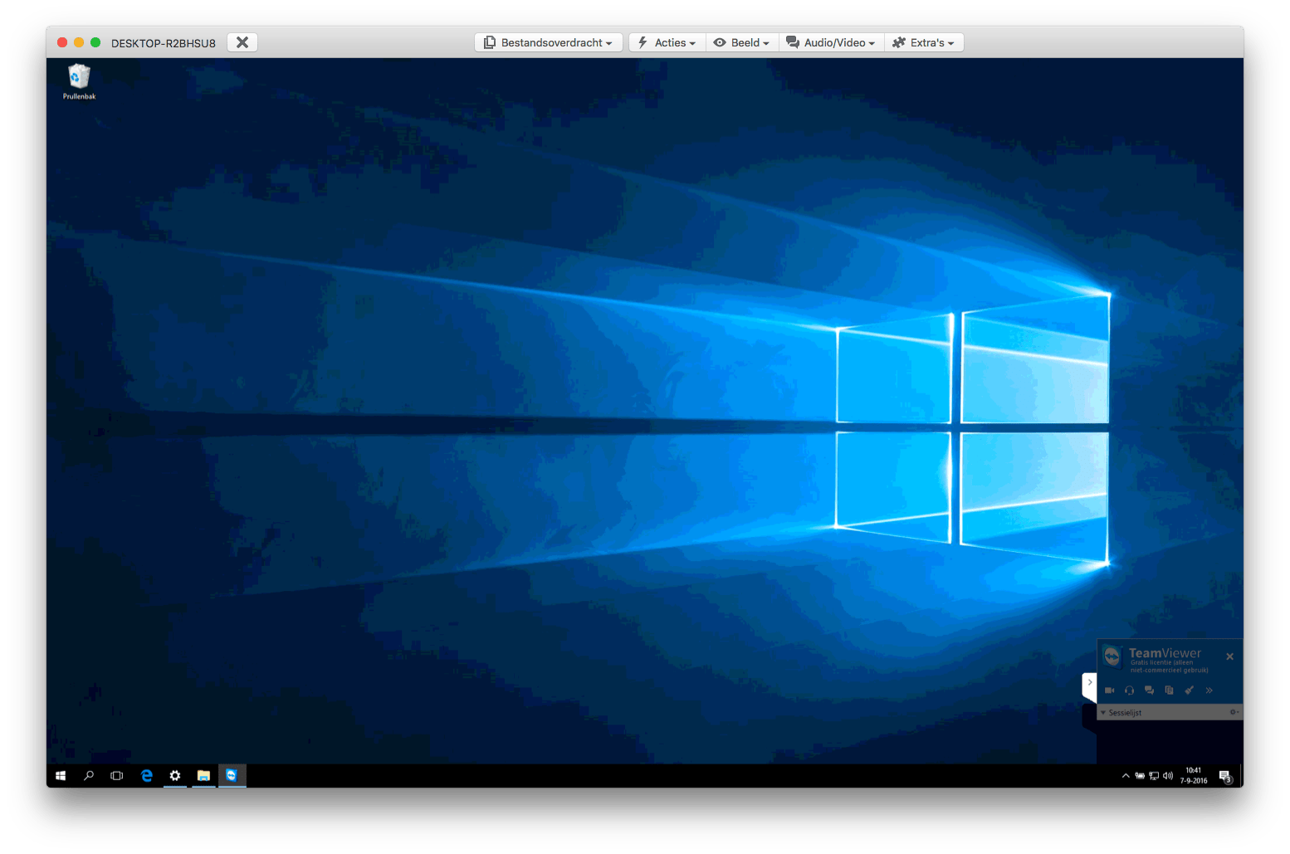Screen dimensions: 1290x854
Task: Open Windows search from the taskbar magnifier
Action: pyautogui.click(x=89, y=776)
